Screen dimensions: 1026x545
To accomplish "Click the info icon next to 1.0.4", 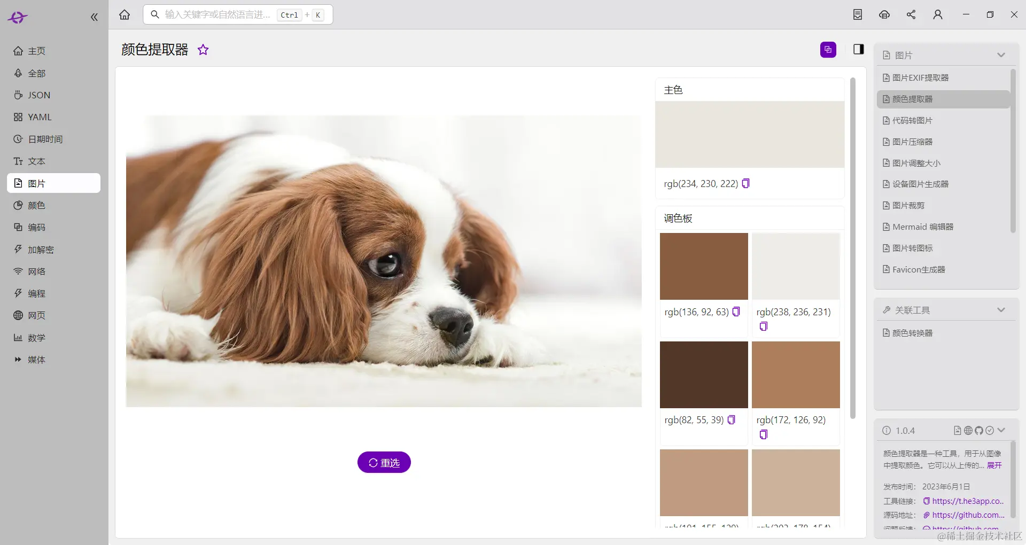I will [887, 431].
